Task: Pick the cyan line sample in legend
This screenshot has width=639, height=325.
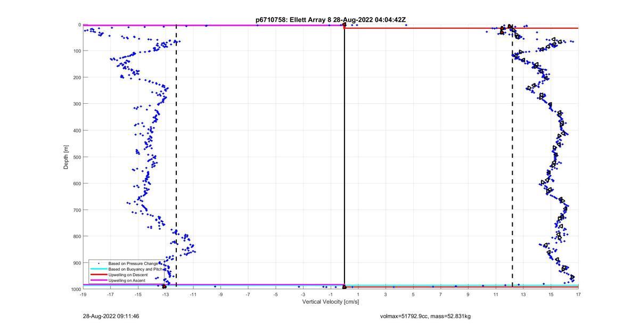Action: (x=98, y=269)
